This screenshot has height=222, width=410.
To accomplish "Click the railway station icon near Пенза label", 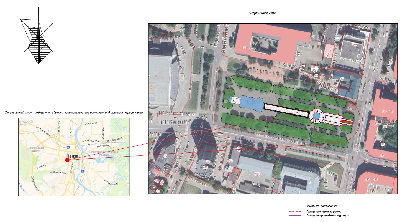I will tap(68, 147).
